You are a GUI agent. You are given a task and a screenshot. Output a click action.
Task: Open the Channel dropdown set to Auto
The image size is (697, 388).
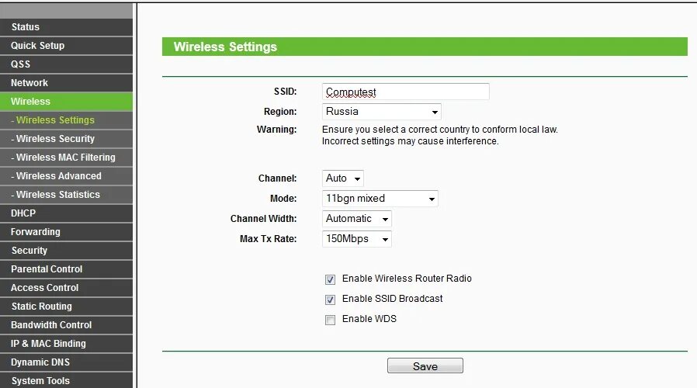click(x=343, y=178)
